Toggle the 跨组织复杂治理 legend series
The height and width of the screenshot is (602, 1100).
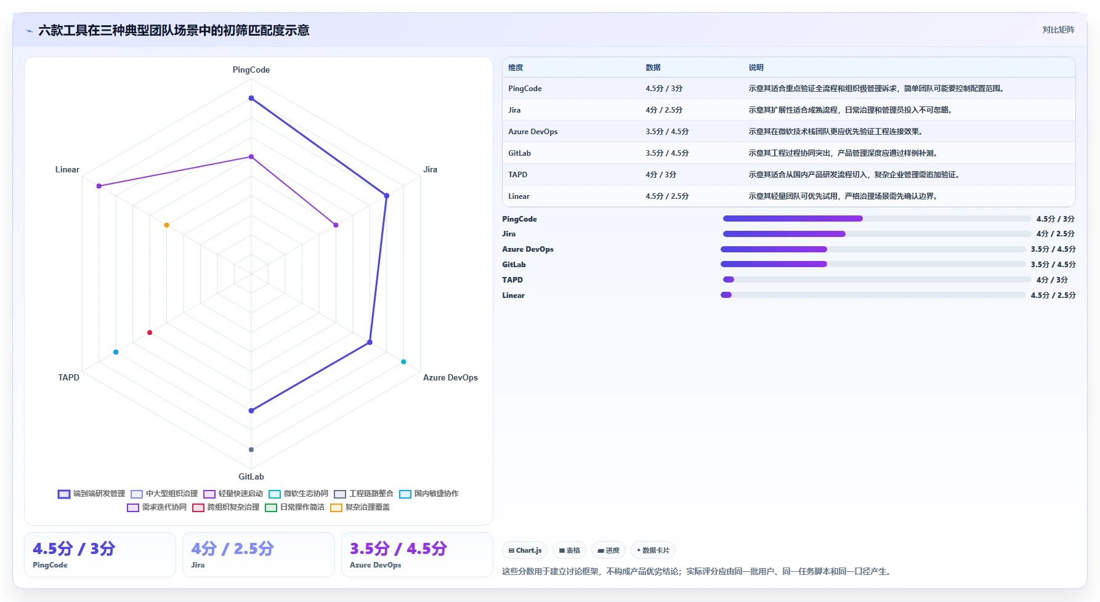[225, 507]
